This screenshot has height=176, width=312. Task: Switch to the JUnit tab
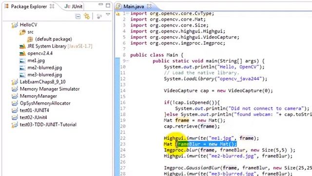point(73,6)
